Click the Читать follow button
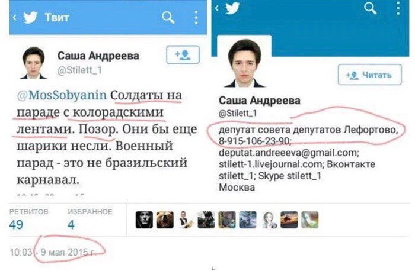The width and height of the screenshot is (415, 271). click(x=370, y=75)
